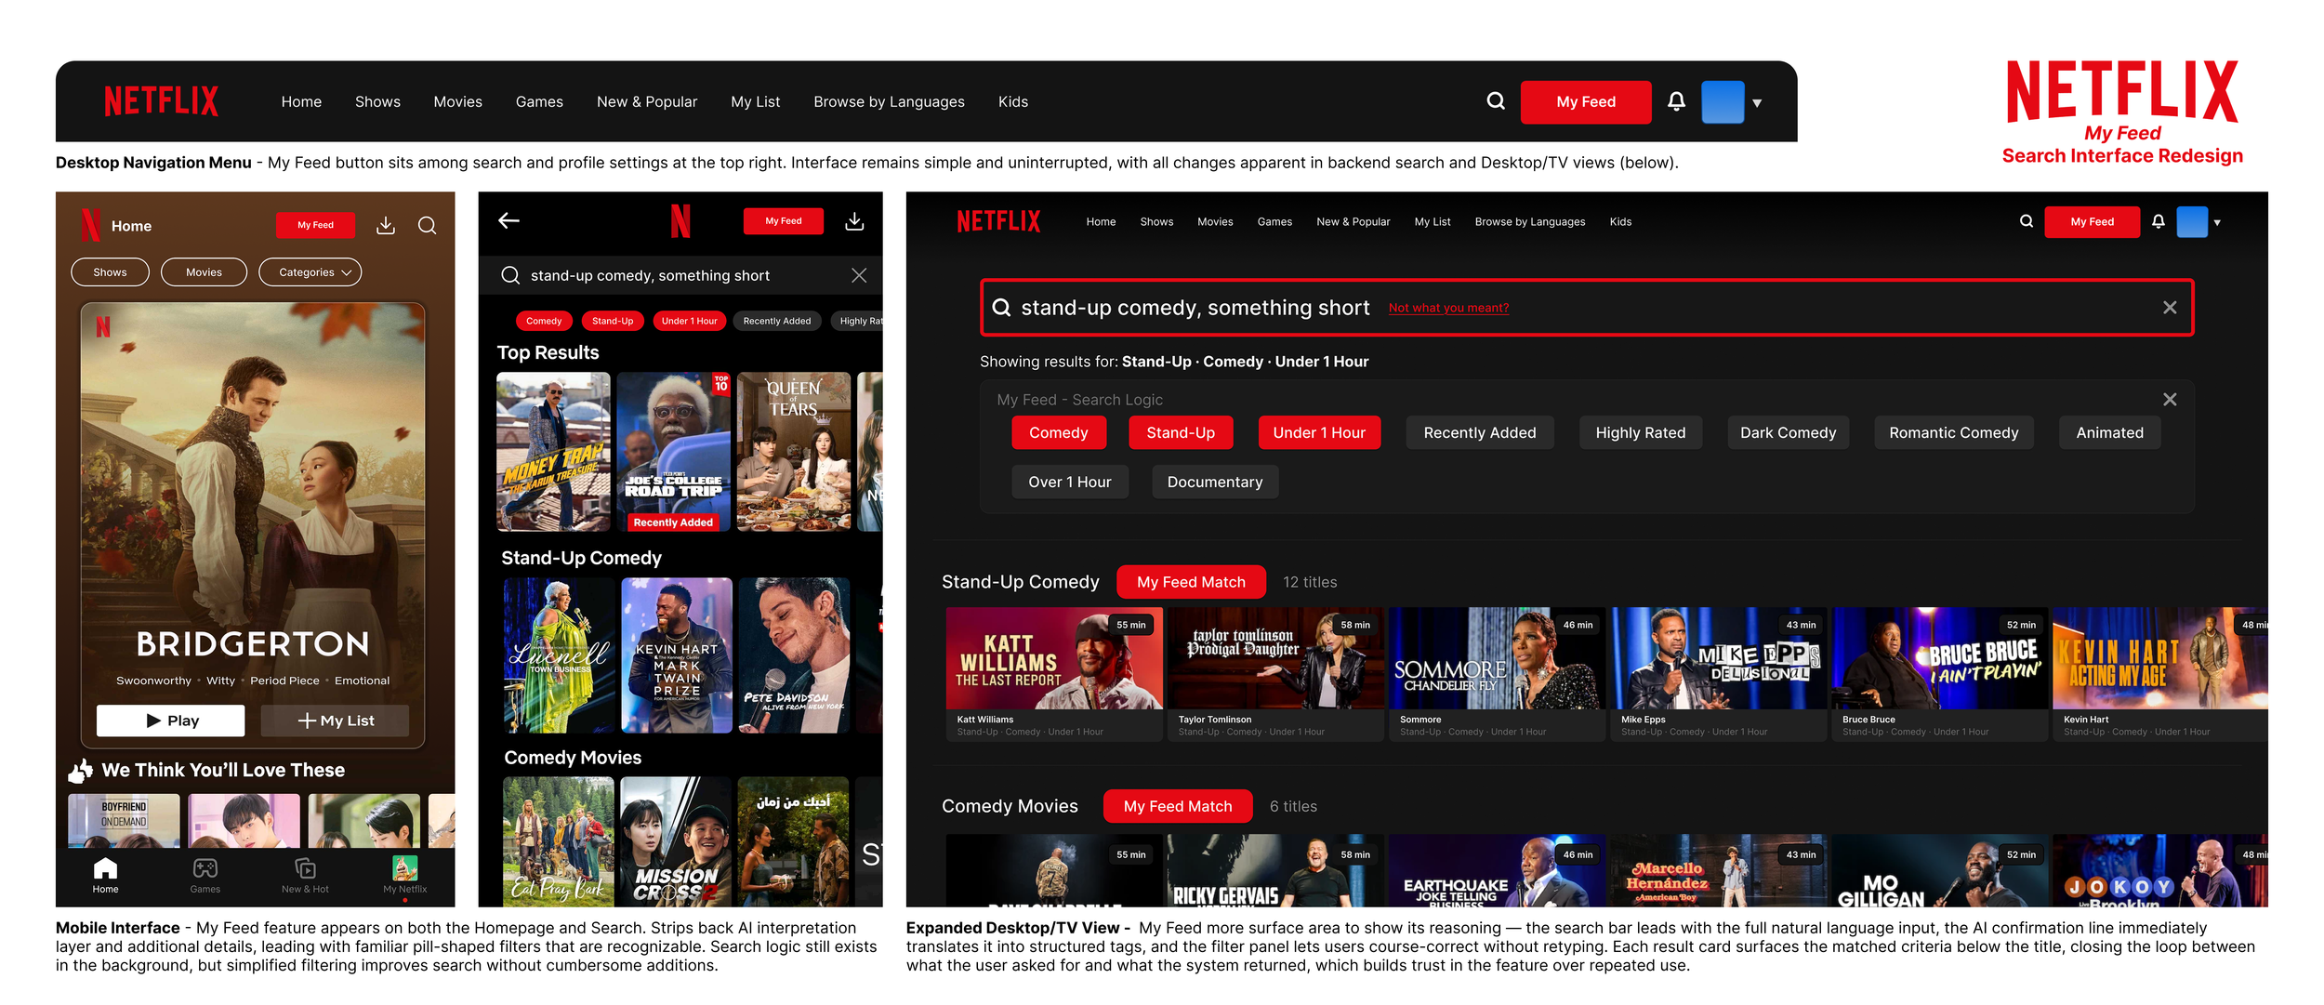The image size is (2324, 1005).
Task: Open Kevin Hart Mark Twain Prize thumbnail
Action: pyautogui.click(x=677, y=655)
